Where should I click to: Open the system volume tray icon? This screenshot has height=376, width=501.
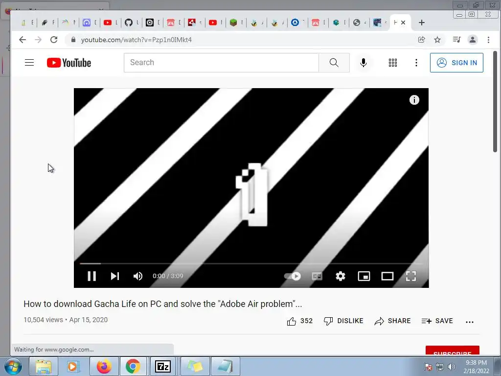452,367
